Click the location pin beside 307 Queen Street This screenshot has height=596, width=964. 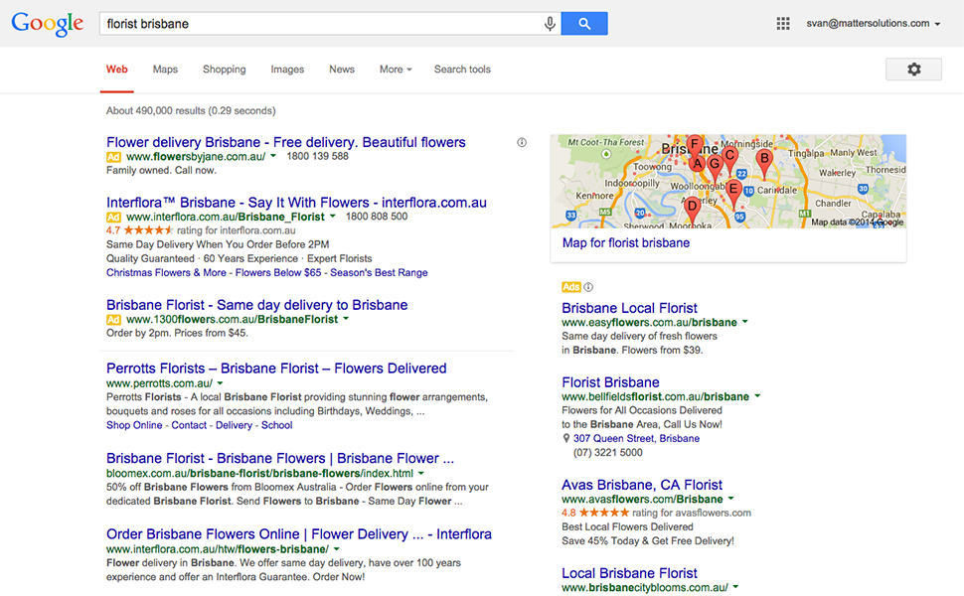[566, 438]
